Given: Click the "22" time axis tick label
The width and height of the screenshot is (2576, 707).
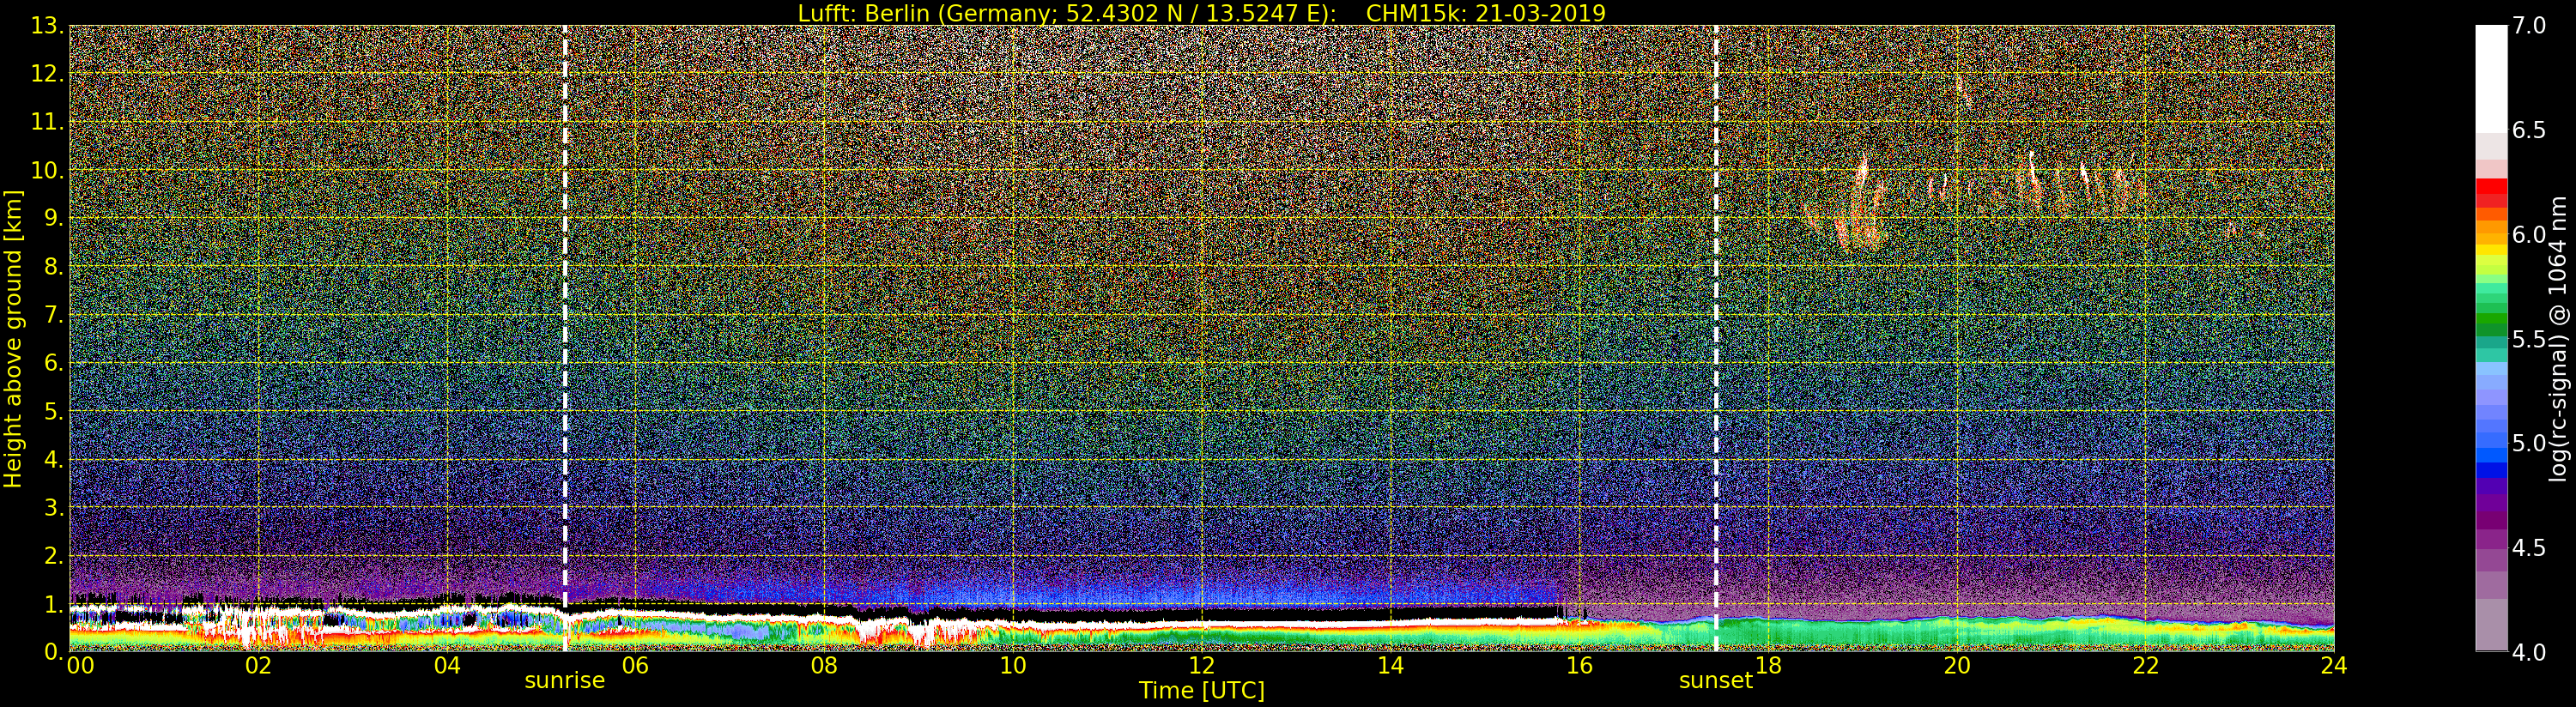Looking at the screenshot, I should pyautogui.click(x=2145, y=666).
